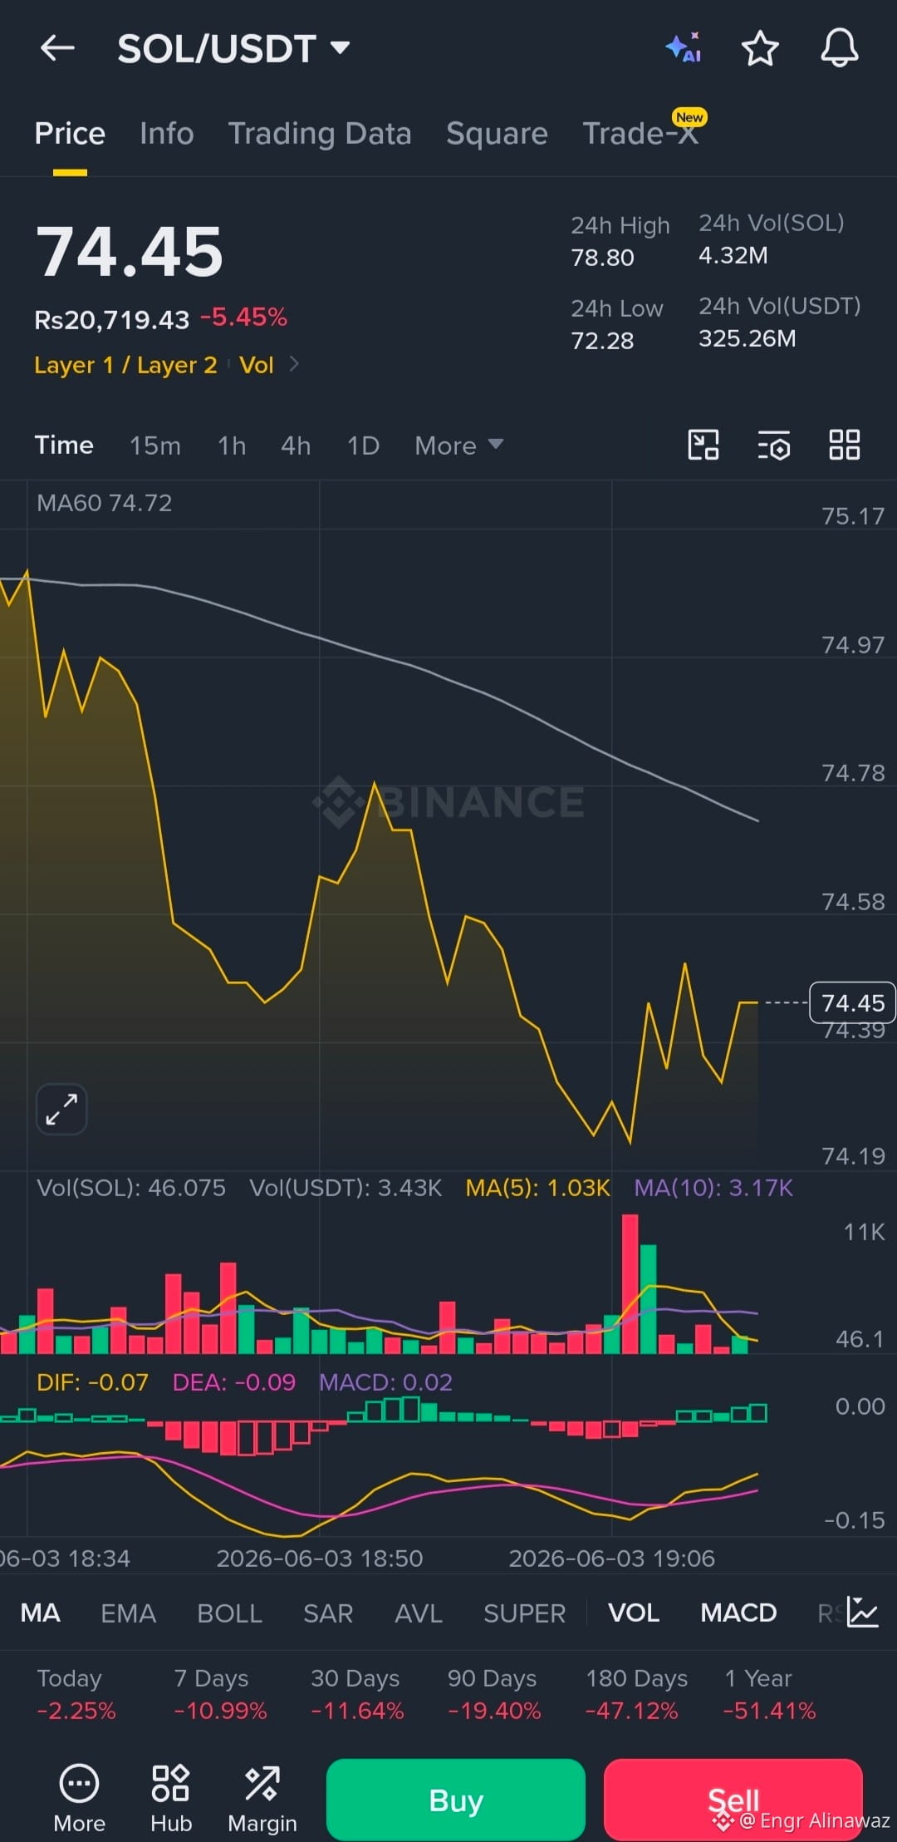
Task: Open the More menu icon
Action: [79, 1799]
